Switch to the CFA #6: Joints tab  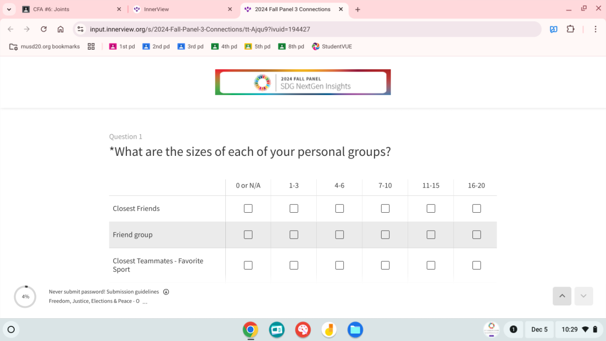click(x=71, y=9)
